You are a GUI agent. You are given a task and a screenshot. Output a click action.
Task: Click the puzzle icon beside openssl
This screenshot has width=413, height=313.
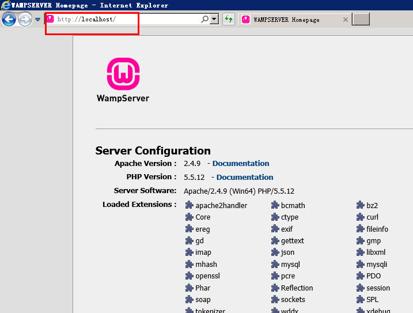tap(190, 276)
